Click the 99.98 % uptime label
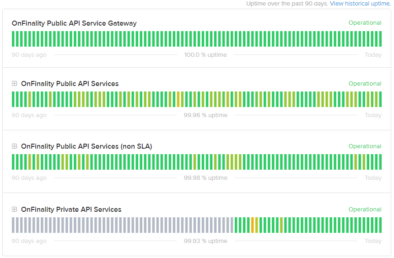This screenshot has width=394, height=258. pyautogui.click(x=205, y=177)
